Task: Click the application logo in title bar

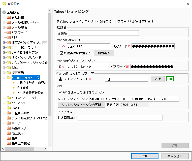Action: point(4,4)
